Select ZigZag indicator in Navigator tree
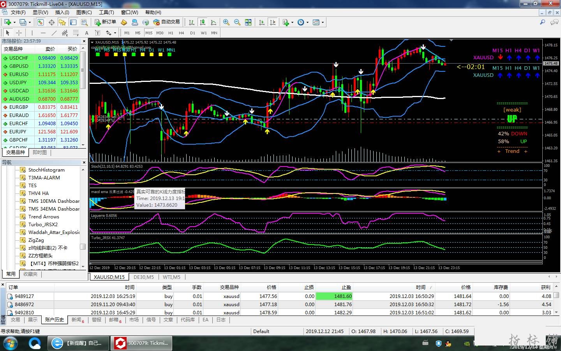This screenshot has height=351, width=561. tap(36, 240)
